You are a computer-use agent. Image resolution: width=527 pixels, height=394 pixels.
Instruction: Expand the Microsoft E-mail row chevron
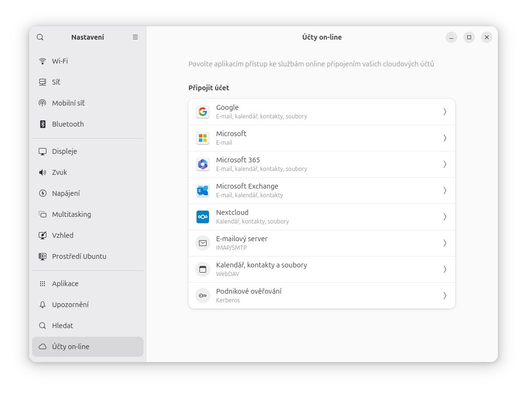[x=445, y=138]
